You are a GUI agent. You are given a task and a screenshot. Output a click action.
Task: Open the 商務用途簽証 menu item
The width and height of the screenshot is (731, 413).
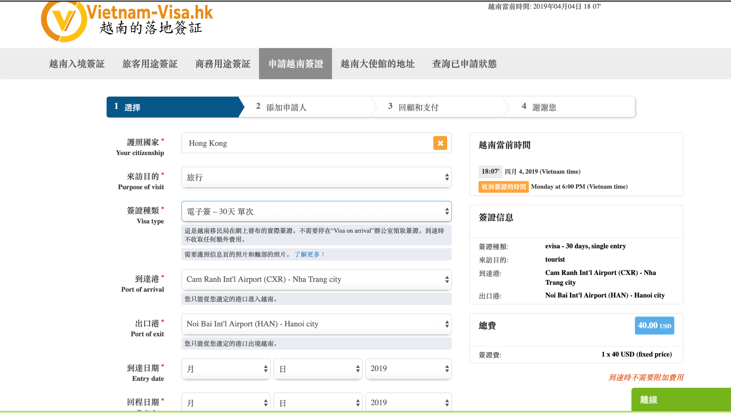[223, 64]
